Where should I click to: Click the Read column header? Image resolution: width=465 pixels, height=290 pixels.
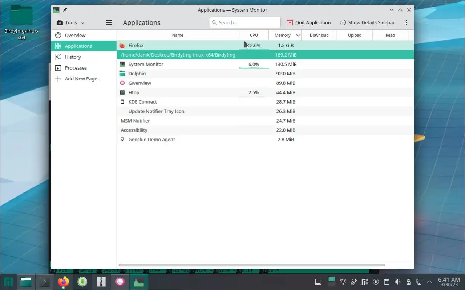390,35
